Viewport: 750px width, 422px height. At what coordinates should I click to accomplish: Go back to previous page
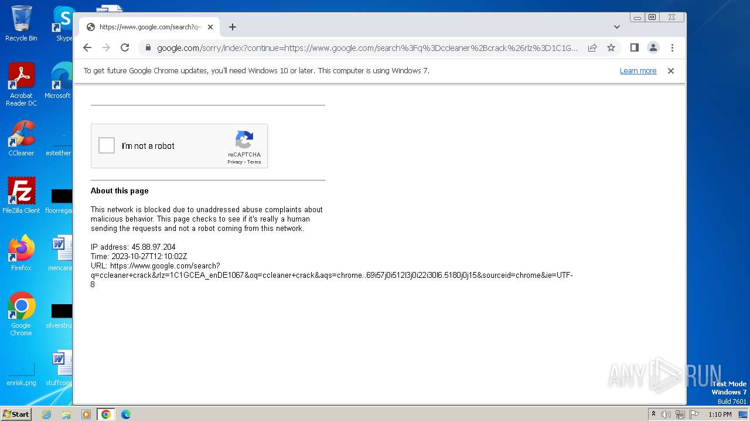pos(87,47)
